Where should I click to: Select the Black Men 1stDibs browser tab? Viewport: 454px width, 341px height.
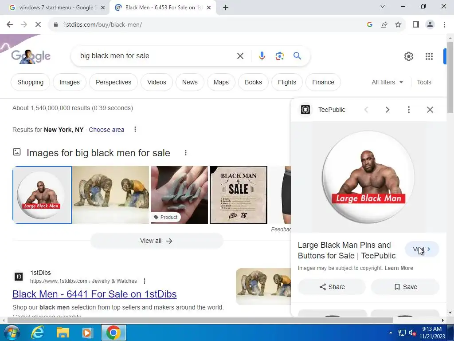point(163,8)
